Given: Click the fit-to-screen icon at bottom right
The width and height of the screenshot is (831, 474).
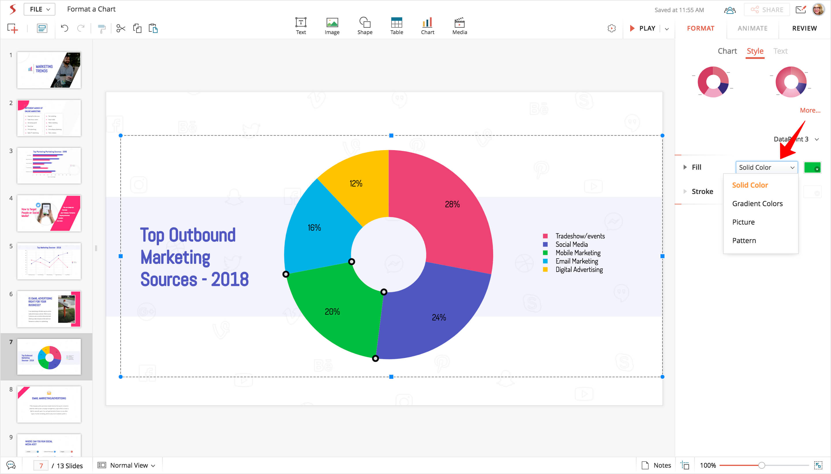Looking at the screenshot, I should coord(818,465).
